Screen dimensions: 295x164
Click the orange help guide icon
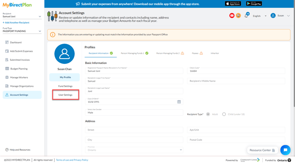[x=238, y=15]
